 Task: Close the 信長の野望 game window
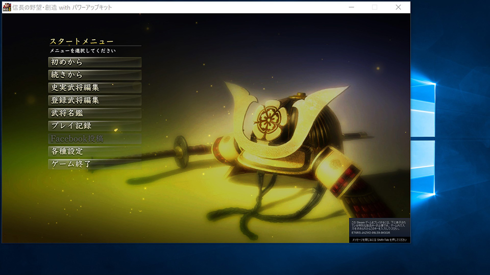click(x=398, y=7)
